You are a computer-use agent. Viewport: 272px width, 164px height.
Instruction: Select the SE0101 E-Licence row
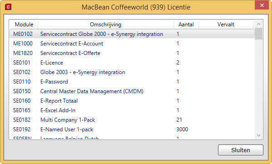coord(132,63)
